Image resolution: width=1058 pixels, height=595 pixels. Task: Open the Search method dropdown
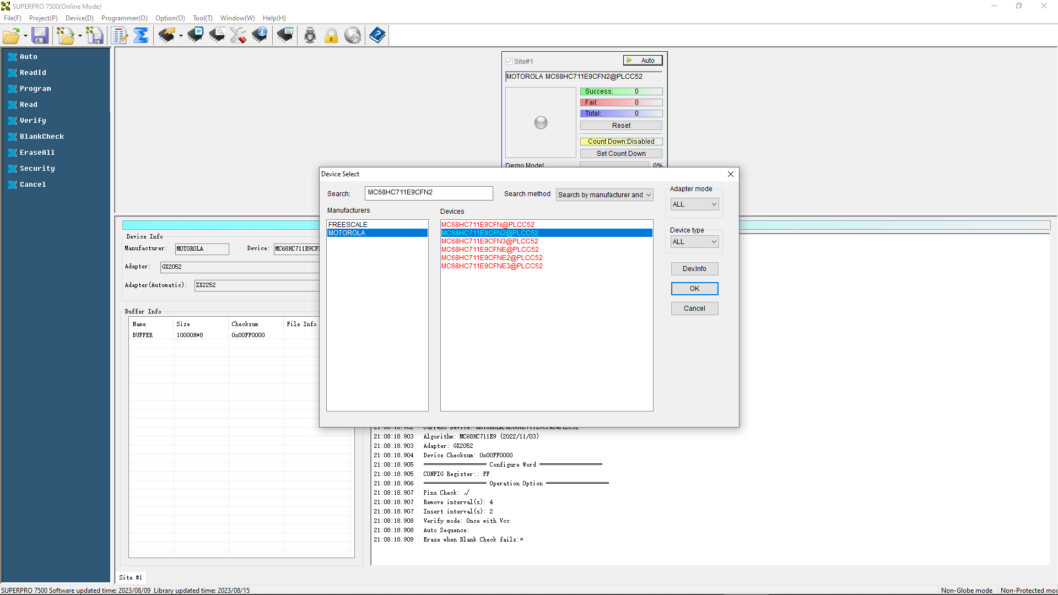604,195
